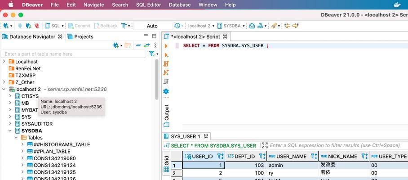Click the Commit button

(79, 26)
